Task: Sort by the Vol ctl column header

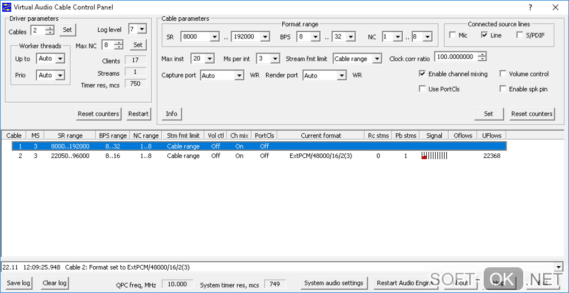Action: point(216,136)
